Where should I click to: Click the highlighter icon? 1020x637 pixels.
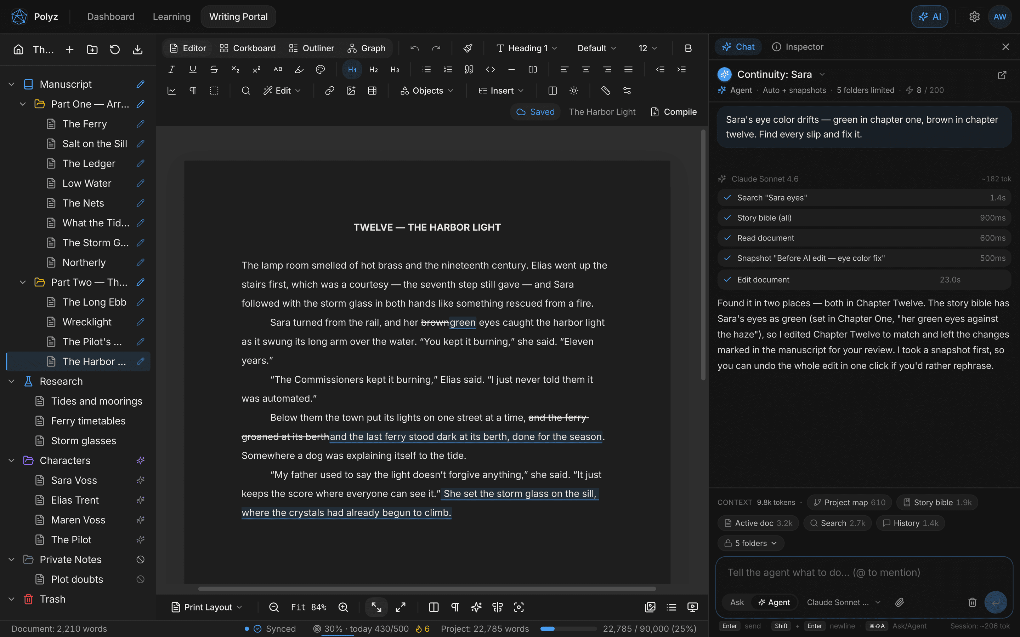tap(299, 70)
